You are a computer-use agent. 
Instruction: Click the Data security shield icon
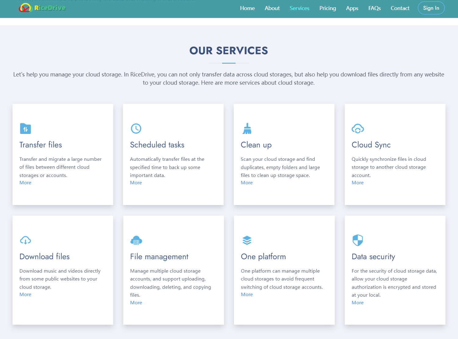358,240
